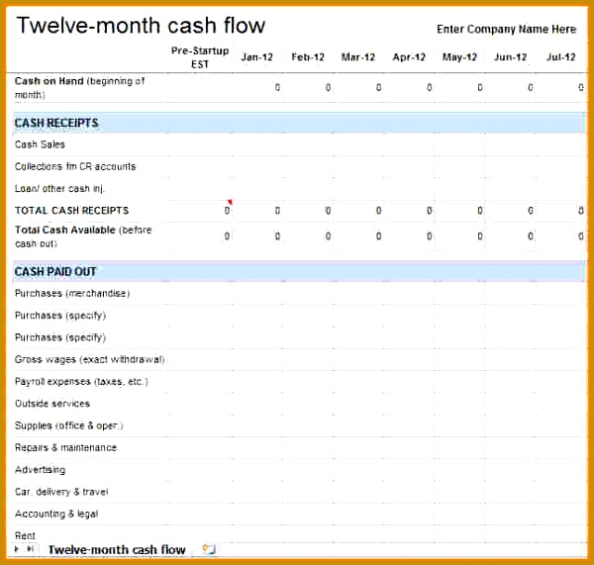The height and width of the screenshot is (565, 594).
Task: Select the Supplies (office & oper.) label
Action: pos(69,425)
